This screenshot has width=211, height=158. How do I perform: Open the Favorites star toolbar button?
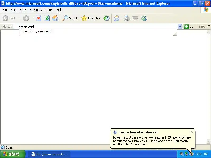click(x=90, y=18)
